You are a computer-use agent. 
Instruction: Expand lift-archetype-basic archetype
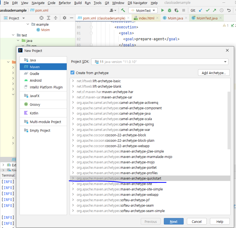[73, 81]
